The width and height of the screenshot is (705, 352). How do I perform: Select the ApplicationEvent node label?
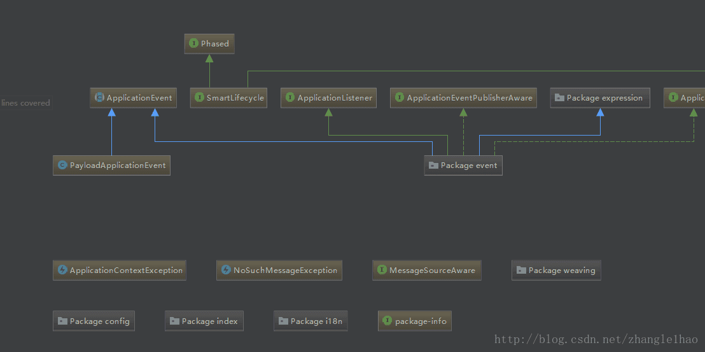139,97
